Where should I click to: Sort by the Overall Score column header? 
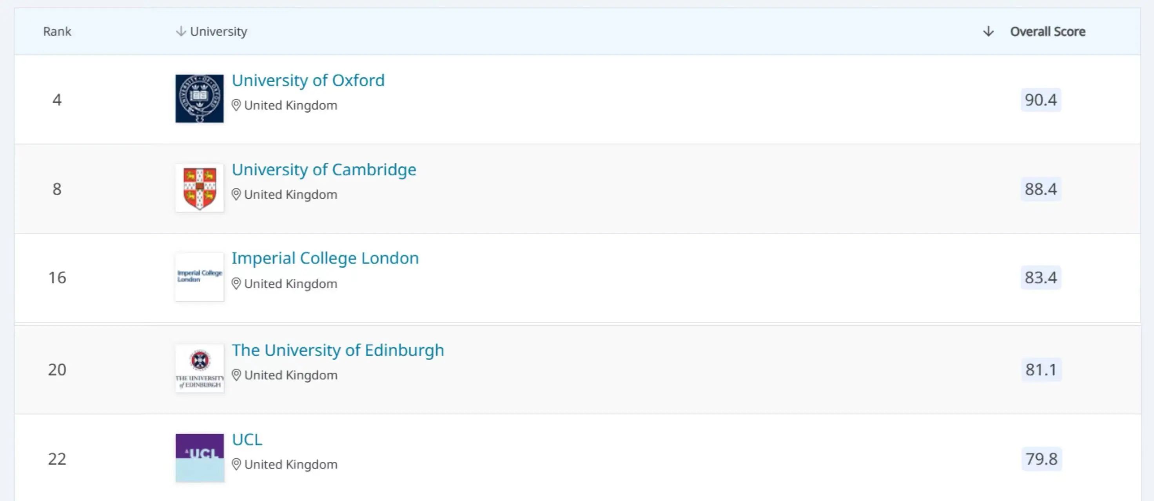(1047, 31)
